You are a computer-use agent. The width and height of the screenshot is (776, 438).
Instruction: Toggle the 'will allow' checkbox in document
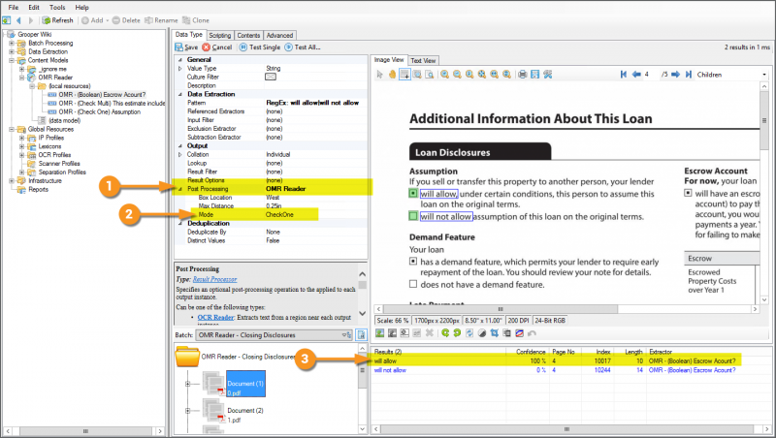pyautogui.click(x=413, y=193)
